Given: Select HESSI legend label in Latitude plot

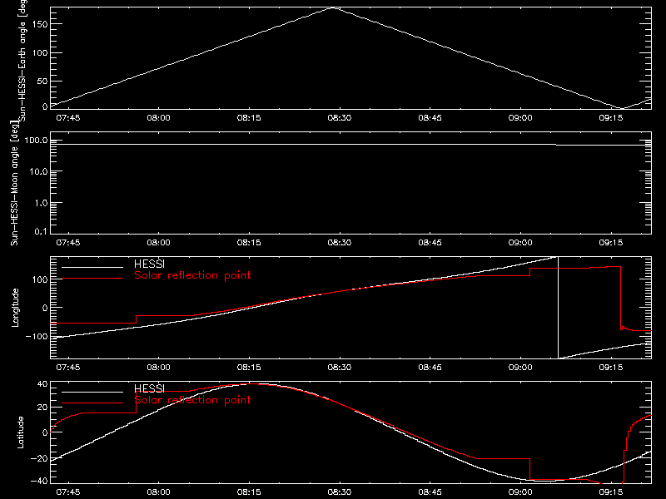Looking at the screenshot, I should click(149, 388).
